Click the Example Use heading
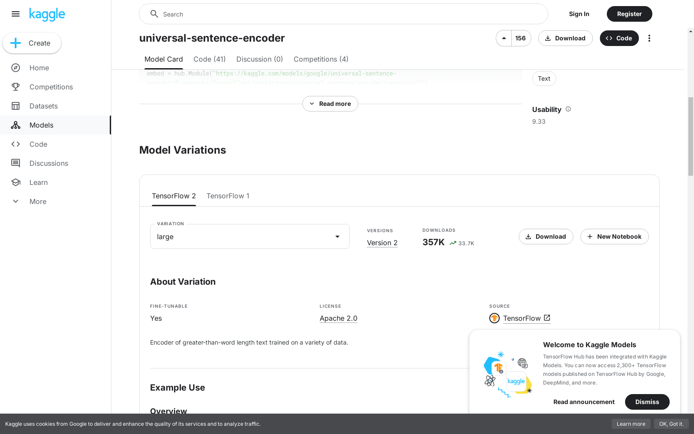Viewport: 694px width, 434px height. click(177, 388)
